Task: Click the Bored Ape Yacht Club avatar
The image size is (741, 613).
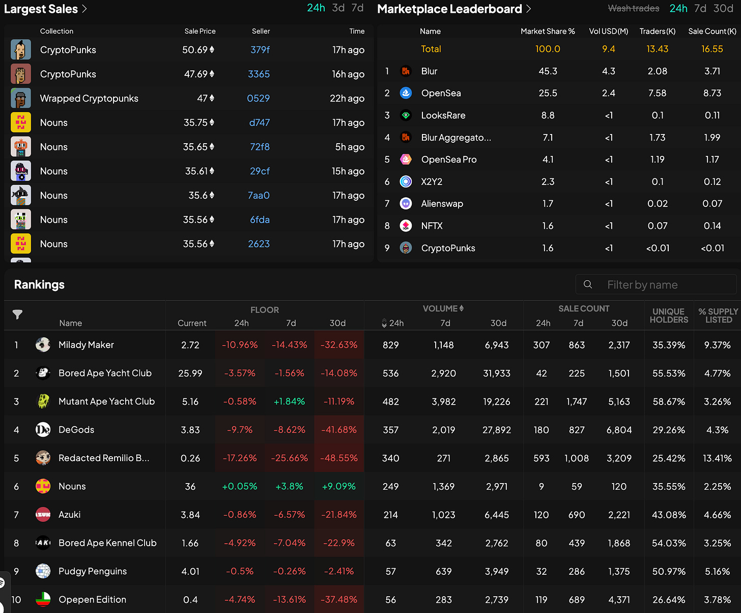Action: coord(43,373)
